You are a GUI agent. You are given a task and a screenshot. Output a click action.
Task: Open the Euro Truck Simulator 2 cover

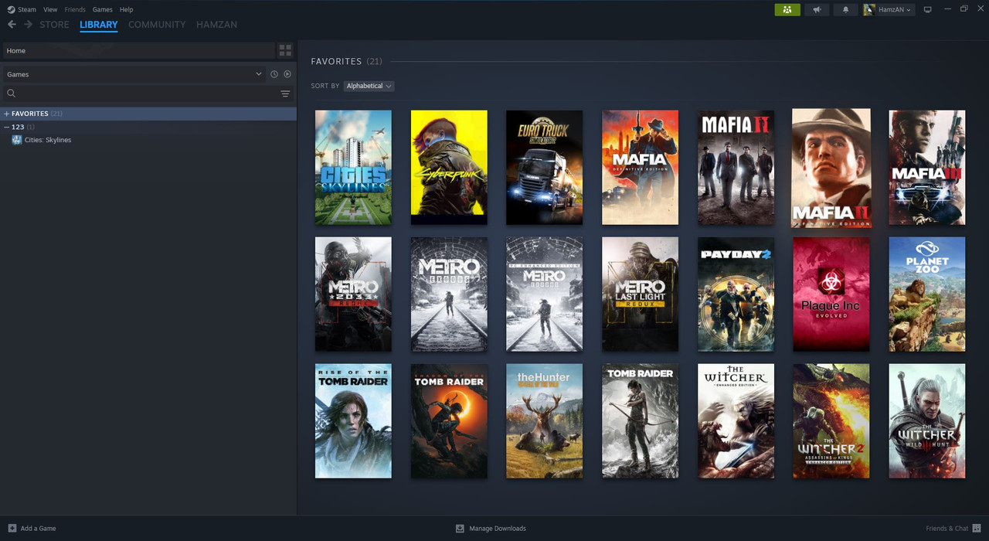pos(544,168)
